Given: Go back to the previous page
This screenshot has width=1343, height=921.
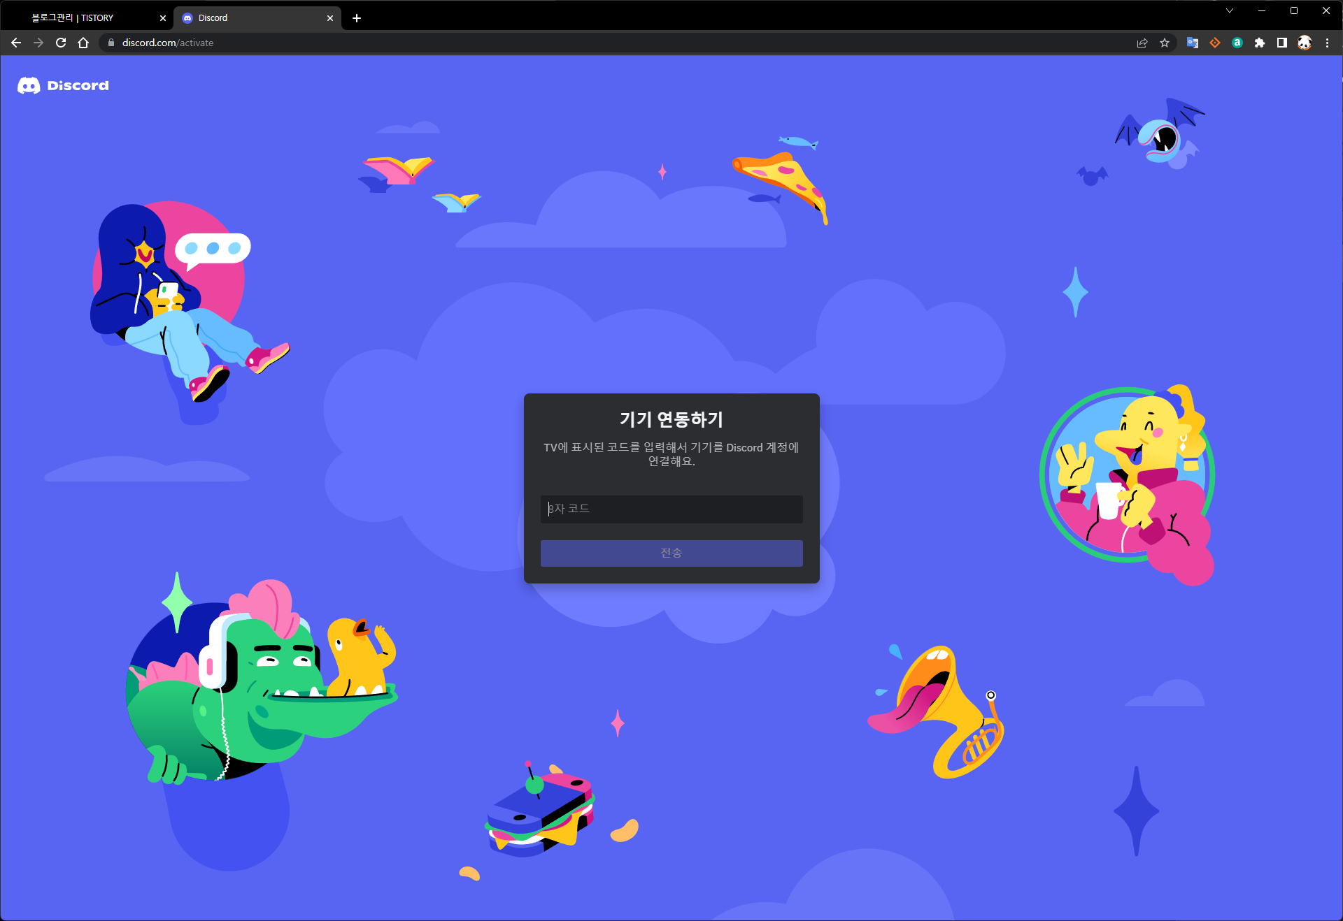Looking at the screenshot, I should [16, 43].
